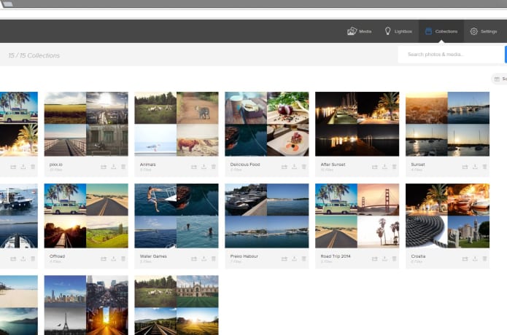Share the pixx.io collection
Screen dimensions: 507x335
[104, 167]
